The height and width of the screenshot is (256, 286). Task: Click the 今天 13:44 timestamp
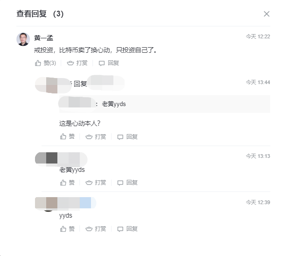(258, 82)
